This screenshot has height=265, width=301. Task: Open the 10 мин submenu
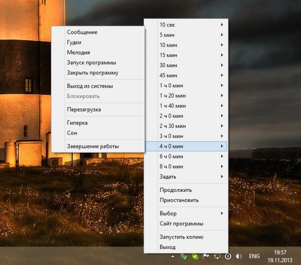[186, 45]
